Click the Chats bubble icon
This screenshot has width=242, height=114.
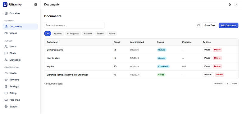point(6,53)
